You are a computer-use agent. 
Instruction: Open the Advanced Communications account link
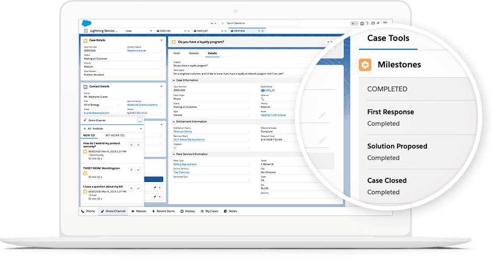coord(142,105)
